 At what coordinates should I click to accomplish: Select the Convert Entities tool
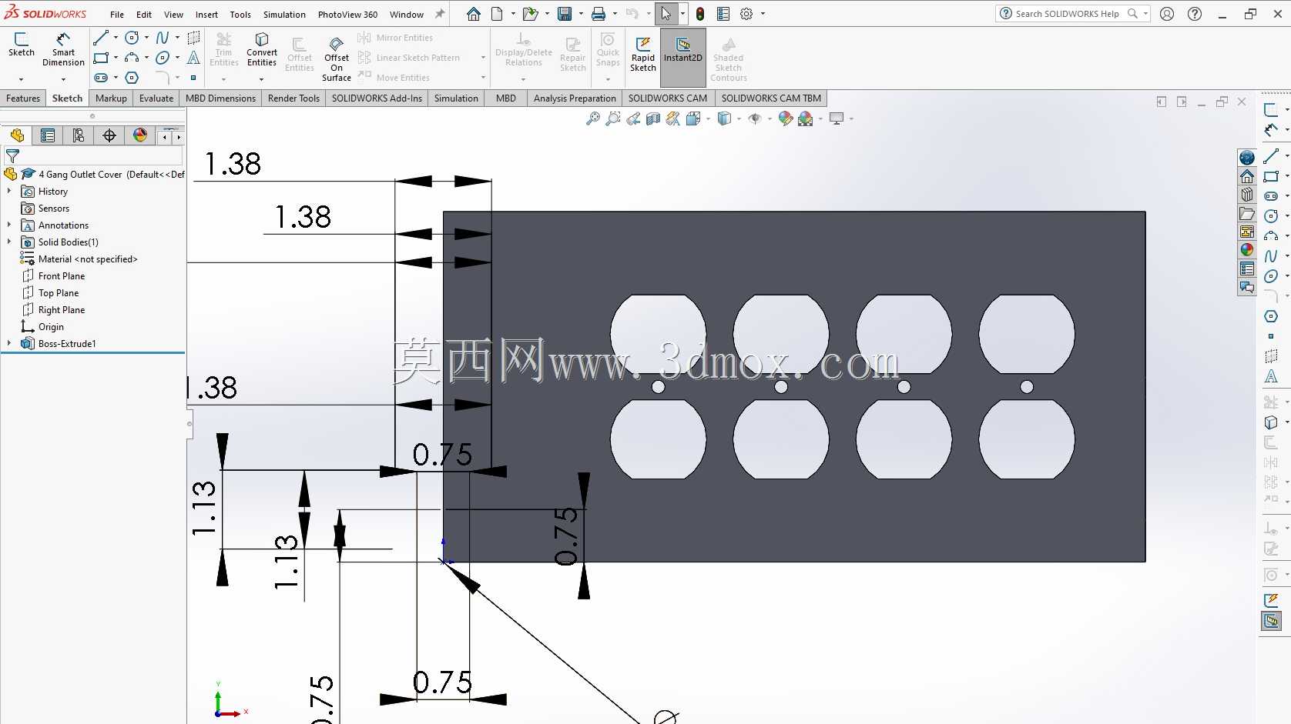click(262, 50)
